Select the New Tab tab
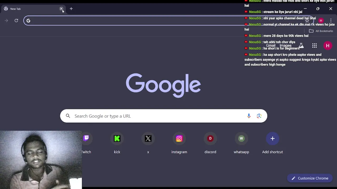 point(33,9)
